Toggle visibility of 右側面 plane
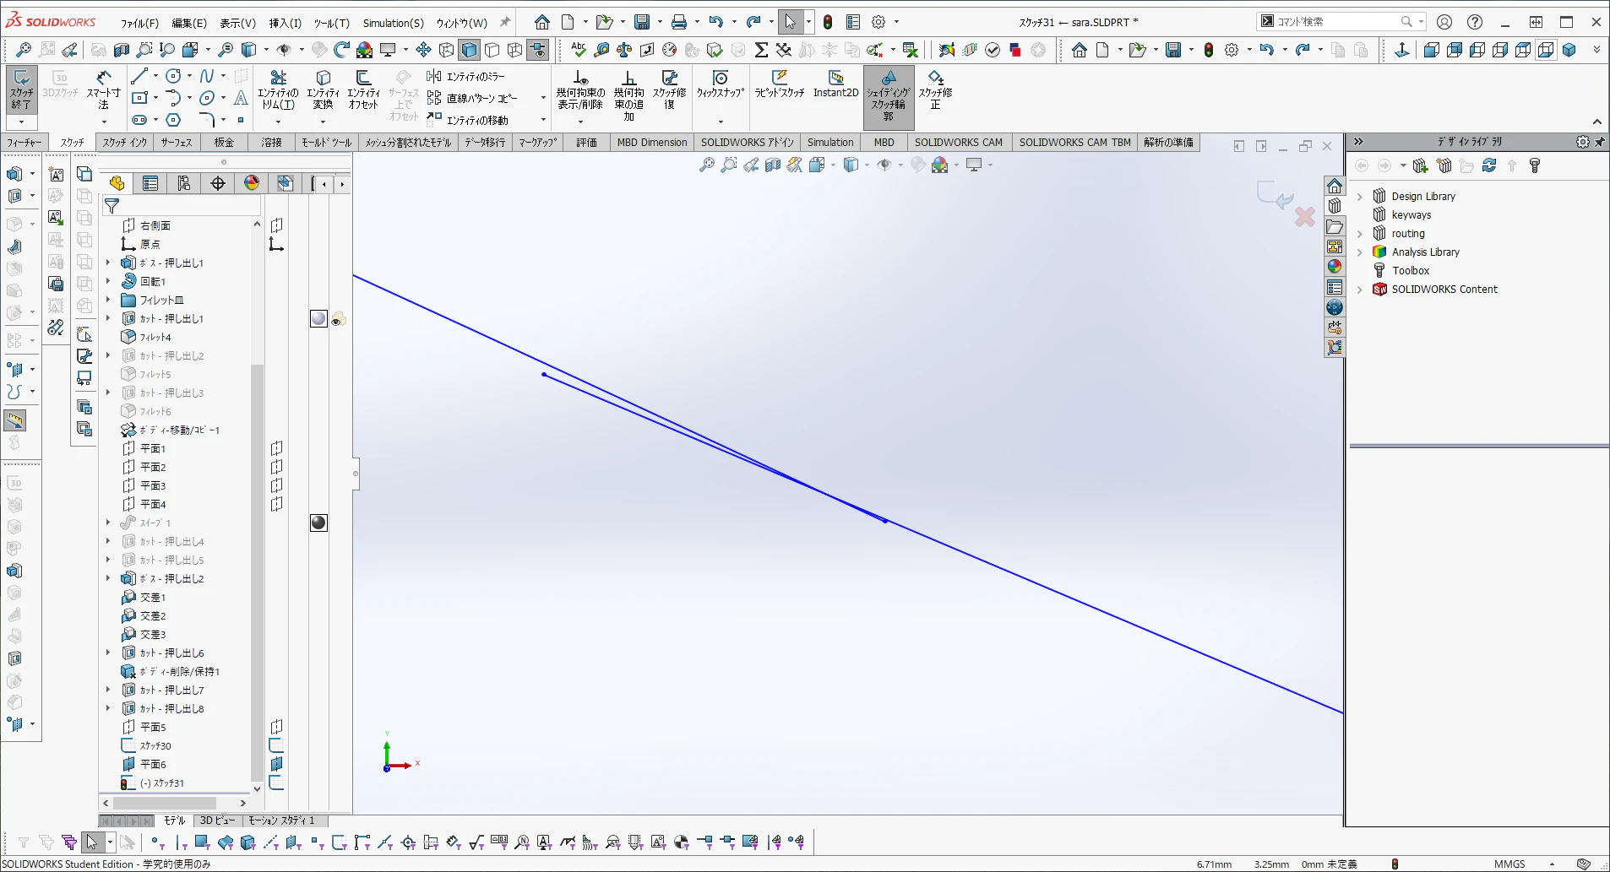 click(276, 225)
